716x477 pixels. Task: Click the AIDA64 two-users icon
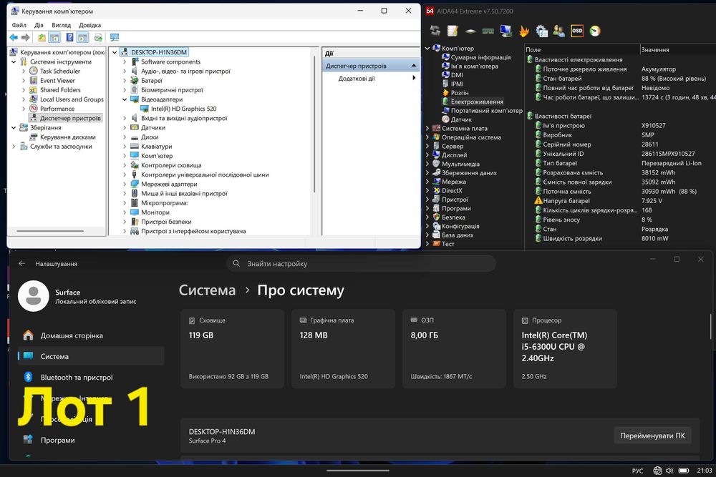(559, 31)
